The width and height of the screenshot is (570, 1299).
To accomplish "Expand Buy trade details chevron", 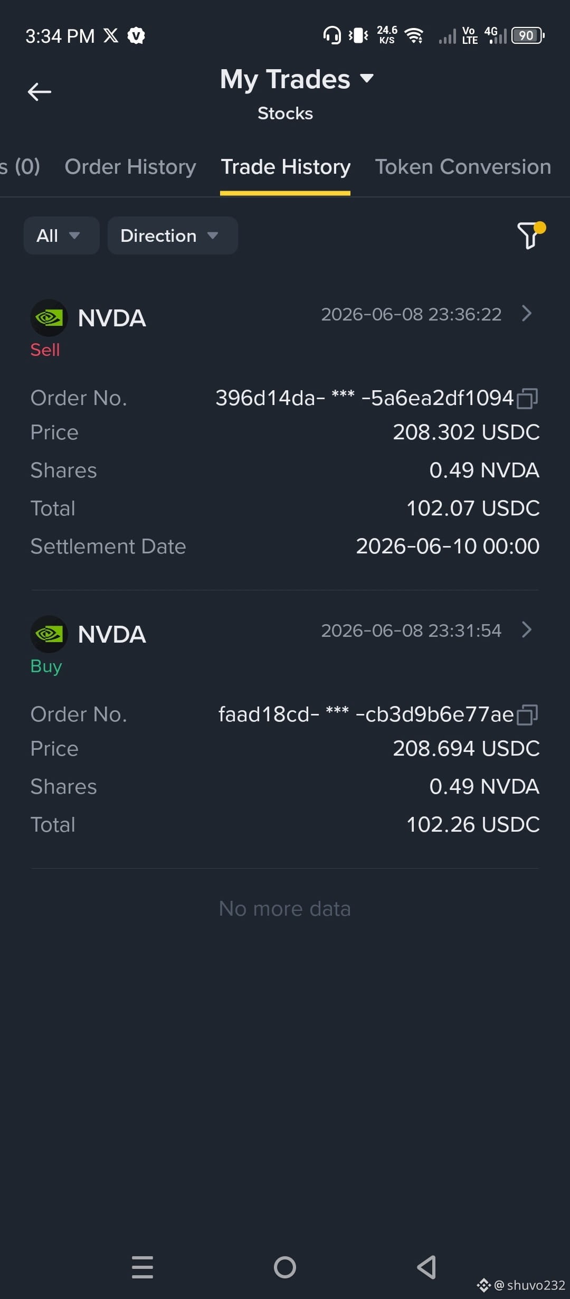I will (526, 629).
